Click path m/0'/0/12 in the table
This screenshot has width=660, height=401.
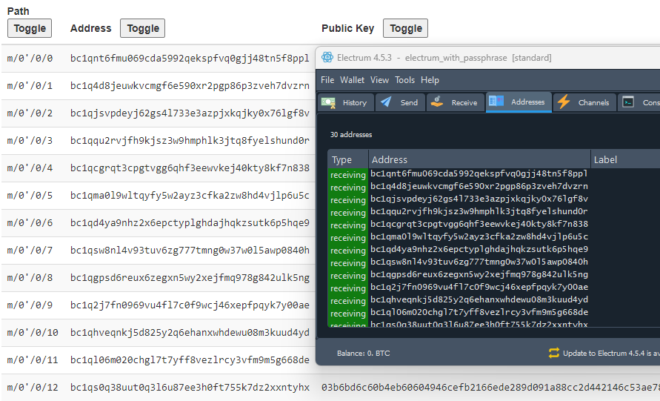tap(33, 388)
